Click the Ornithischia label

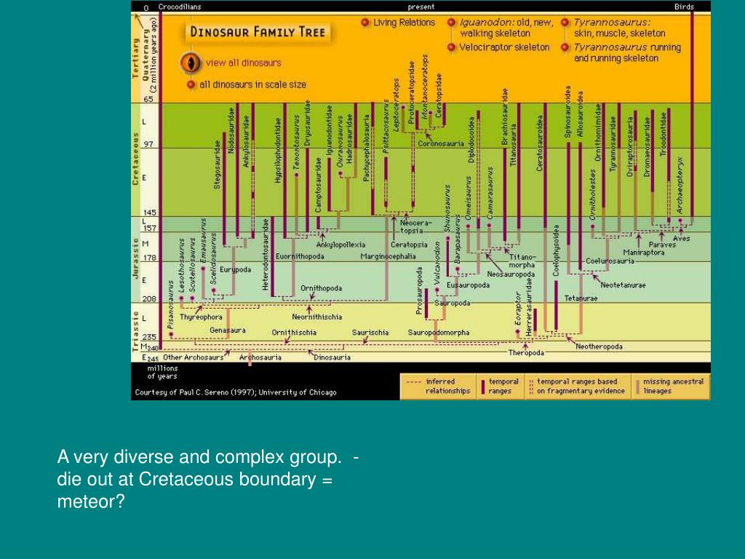(x=294, y=333)
